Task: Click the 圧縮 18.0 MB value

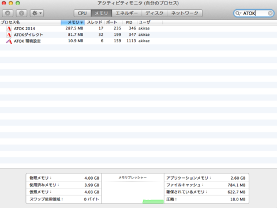Action: pyautogui.click(x=238, y=199)
